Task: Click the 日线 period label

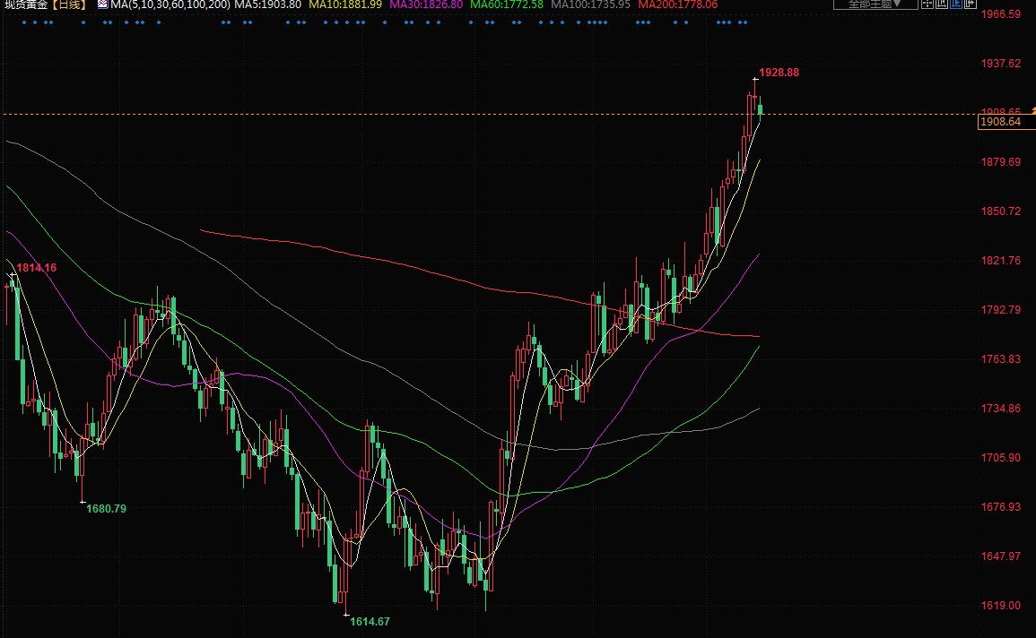Action: (67, 4)
